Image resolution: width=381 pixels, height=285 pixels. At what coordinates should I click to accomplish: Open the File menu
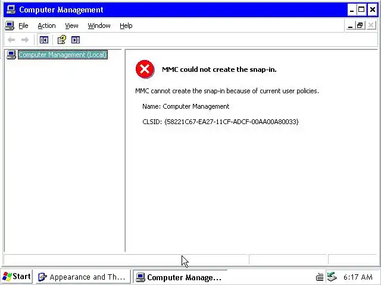point(23,26)
